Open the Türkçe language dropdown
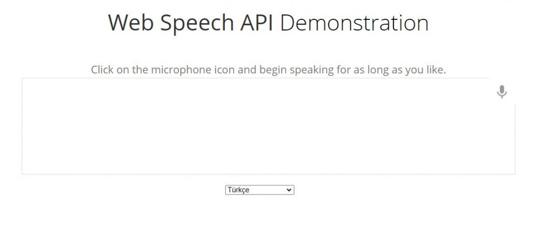This screenshot has height=230, width=552. click(x=259, y=190)
